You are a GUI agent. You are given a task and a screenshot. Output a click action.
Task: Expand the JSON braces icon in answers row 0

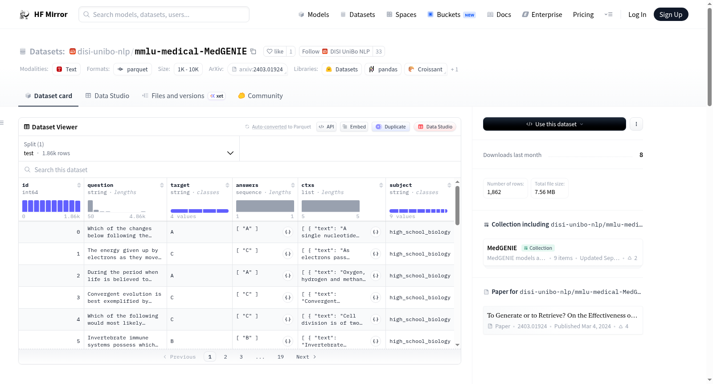point(288,232)
